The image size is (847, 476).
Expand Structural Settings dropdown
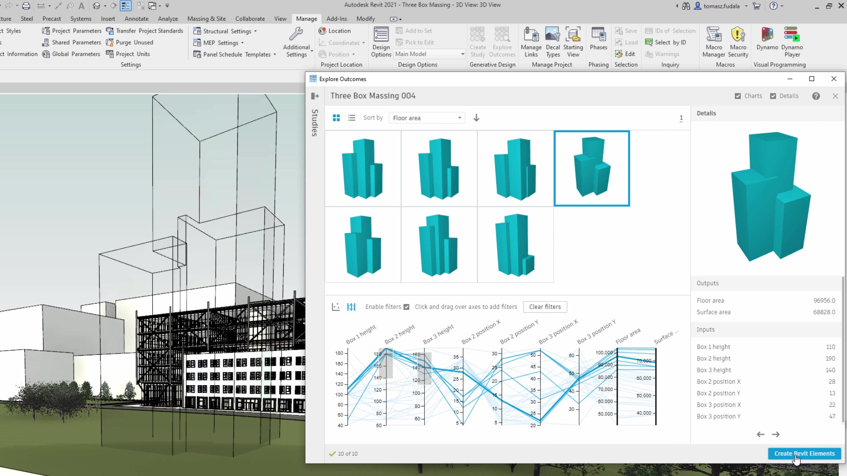(255, 31)
